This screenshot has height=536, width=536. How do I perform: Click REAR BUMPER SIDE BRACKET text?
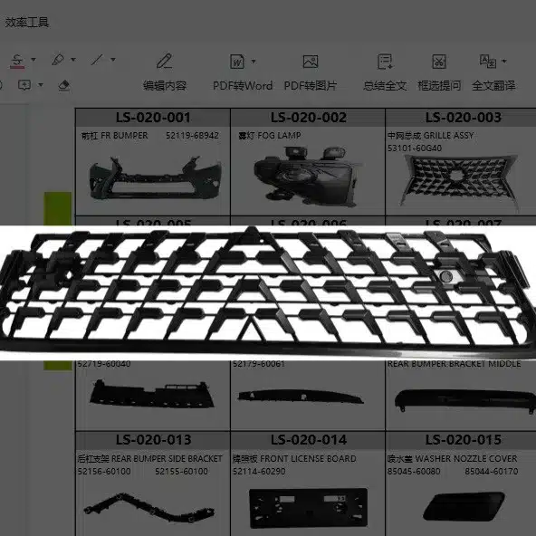click(167, 459)
